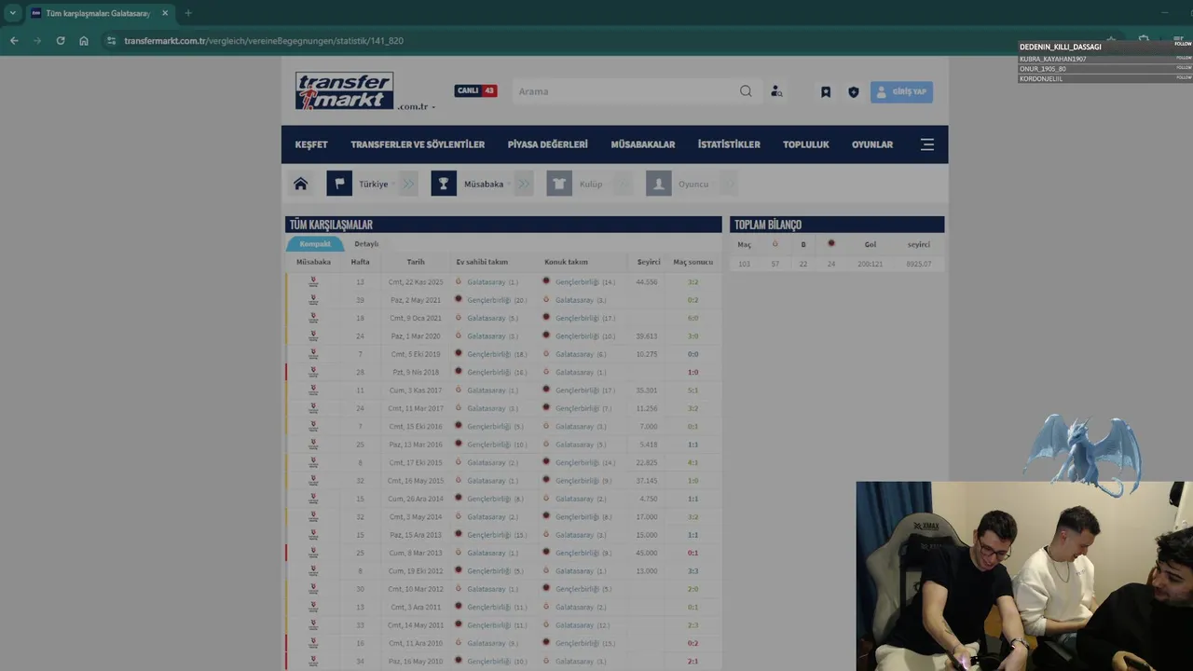Open the 3:2 result of 22 Kas 2025

(692, 281)
